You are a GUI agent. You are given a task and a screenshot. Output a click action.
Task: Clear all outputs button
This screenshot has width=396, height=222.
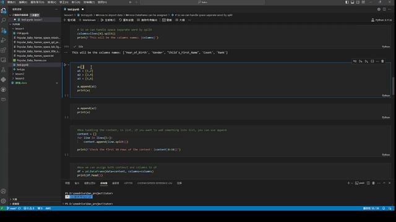147,20
